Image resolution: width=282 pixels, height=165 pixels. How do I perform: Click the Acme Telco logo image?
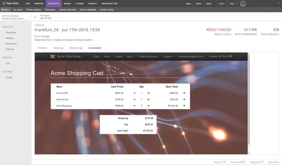tap(53, 56)
